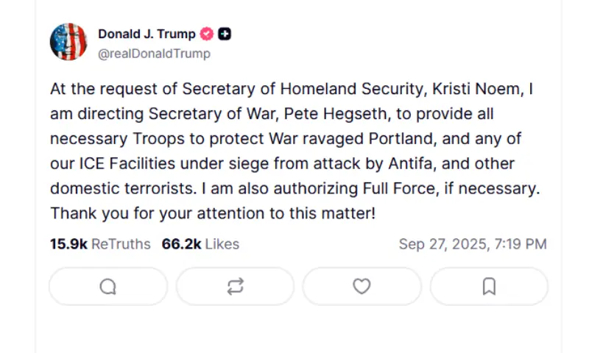Click the Sep 27, 2025 timestamp
This screenshot has height=353, width=589.
click(473, 244)
